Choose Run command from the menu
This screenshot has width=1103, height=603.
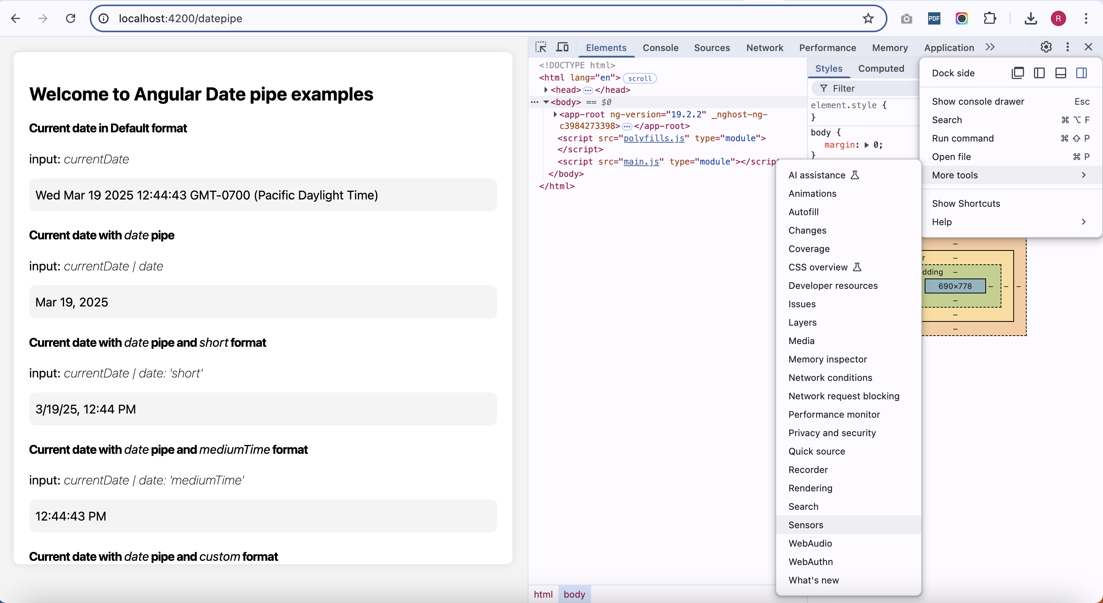coord(1011,138)
